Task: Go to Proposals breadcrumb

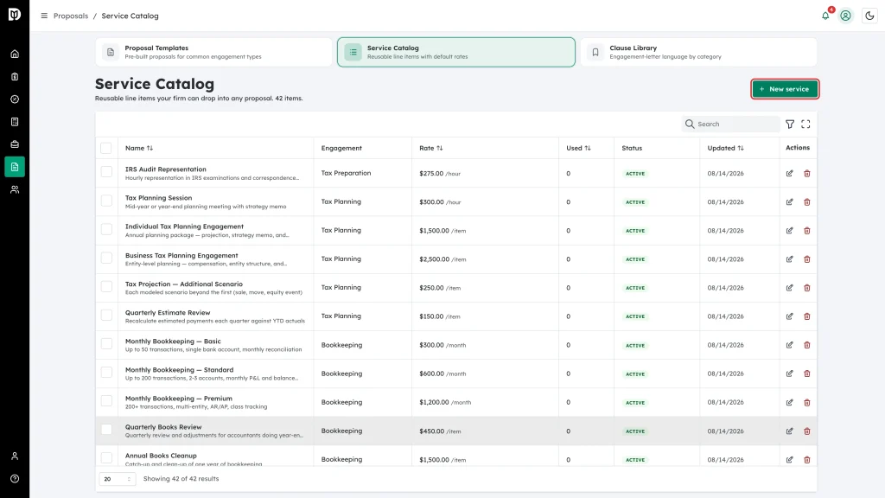Action: [x=71, y=16]
